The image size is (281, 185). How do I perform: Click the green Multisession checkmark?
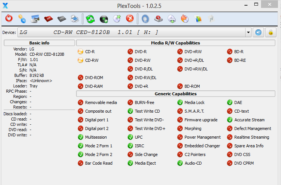point(81,137)
